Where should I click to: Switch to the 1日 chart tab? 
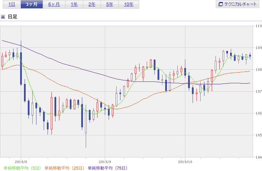[12, 5]
